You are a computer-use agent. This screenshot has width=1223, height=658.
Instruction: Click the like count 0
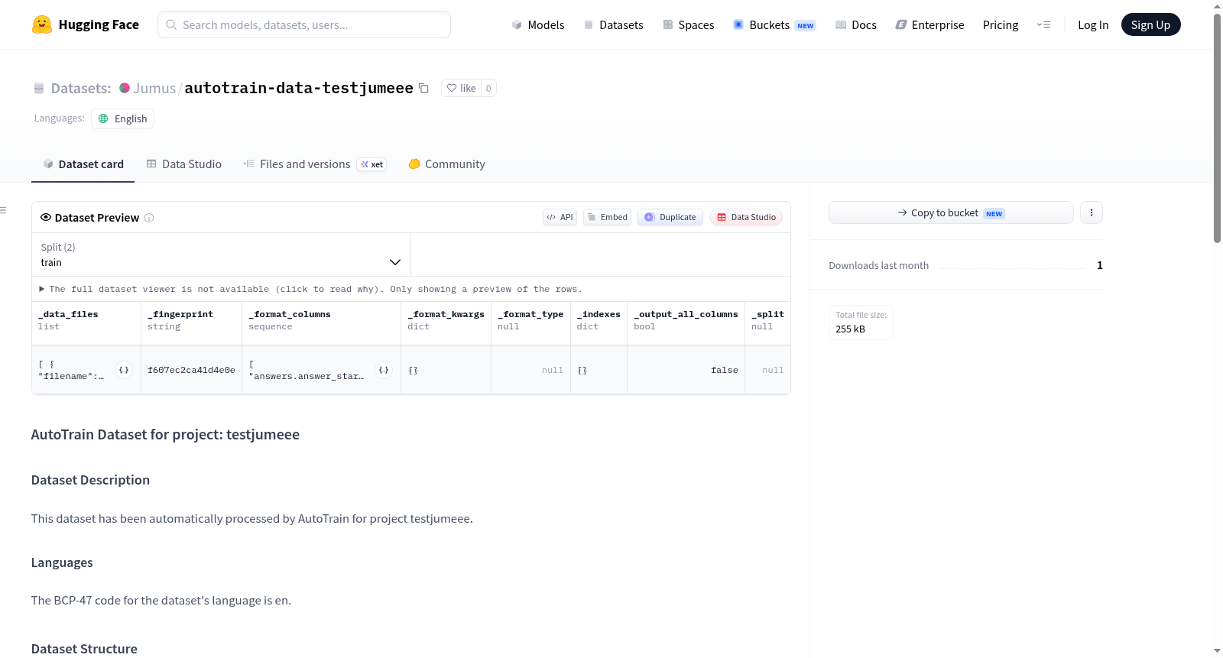point(488,88)
